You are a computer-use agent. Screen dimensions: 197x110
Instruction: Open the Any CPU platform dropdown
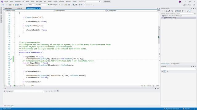41,5
